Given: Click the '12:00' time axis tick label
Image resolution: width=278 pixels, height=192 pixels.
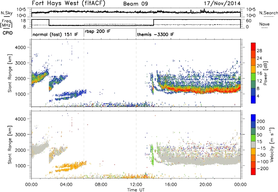Looking at the screenshot, I should pyautogui.click(x=136, y=185).
